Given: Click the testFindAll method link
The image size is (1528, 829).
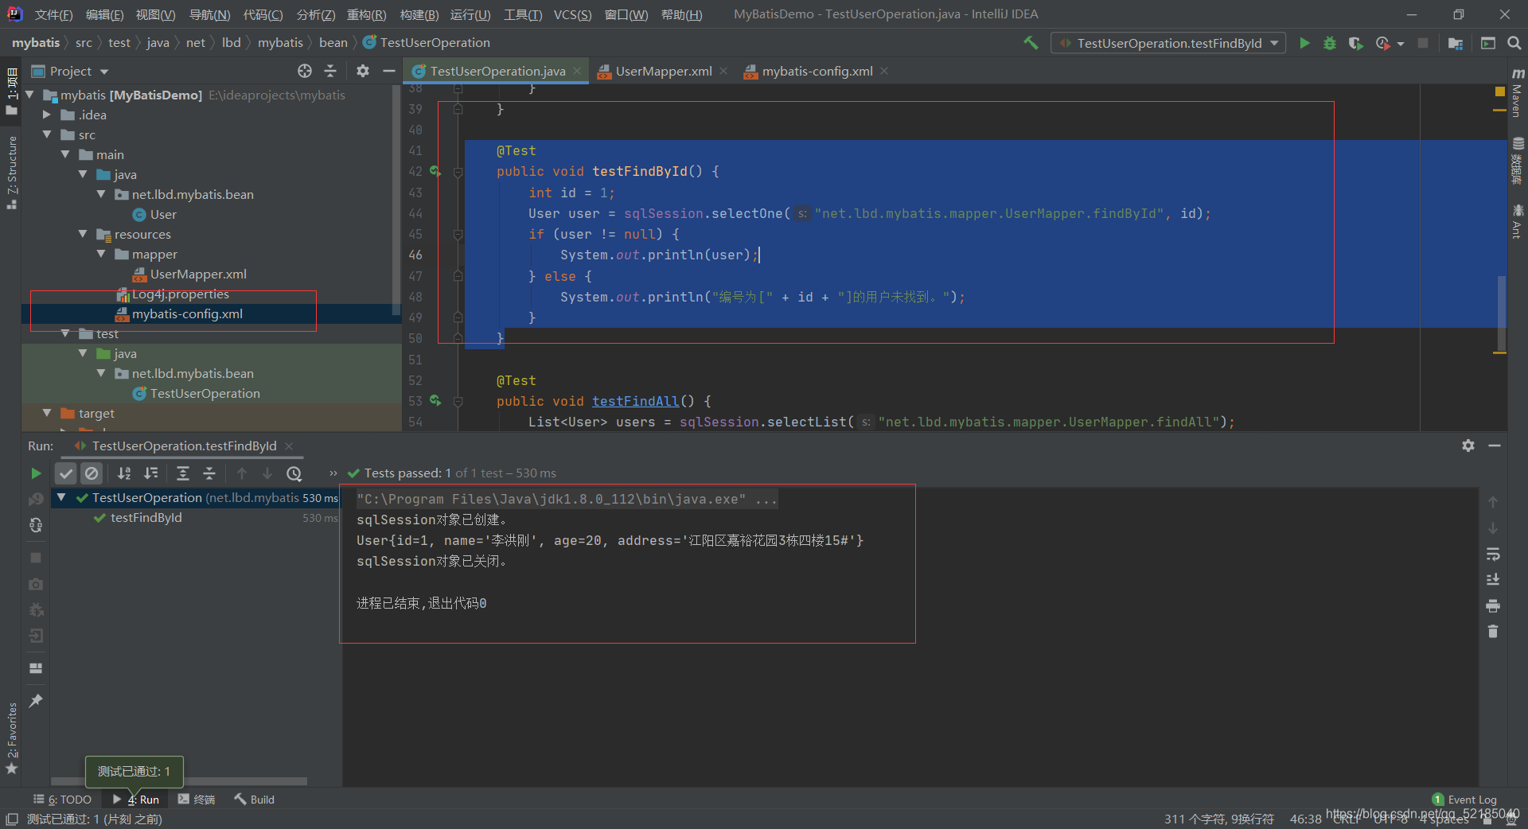Looking at the screenshot, I should [x=635, y=401].
